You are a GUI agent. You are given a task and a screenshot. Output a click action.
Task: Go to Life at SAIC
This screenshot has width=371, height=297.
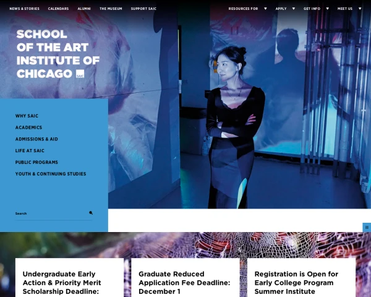click(30, 151)
